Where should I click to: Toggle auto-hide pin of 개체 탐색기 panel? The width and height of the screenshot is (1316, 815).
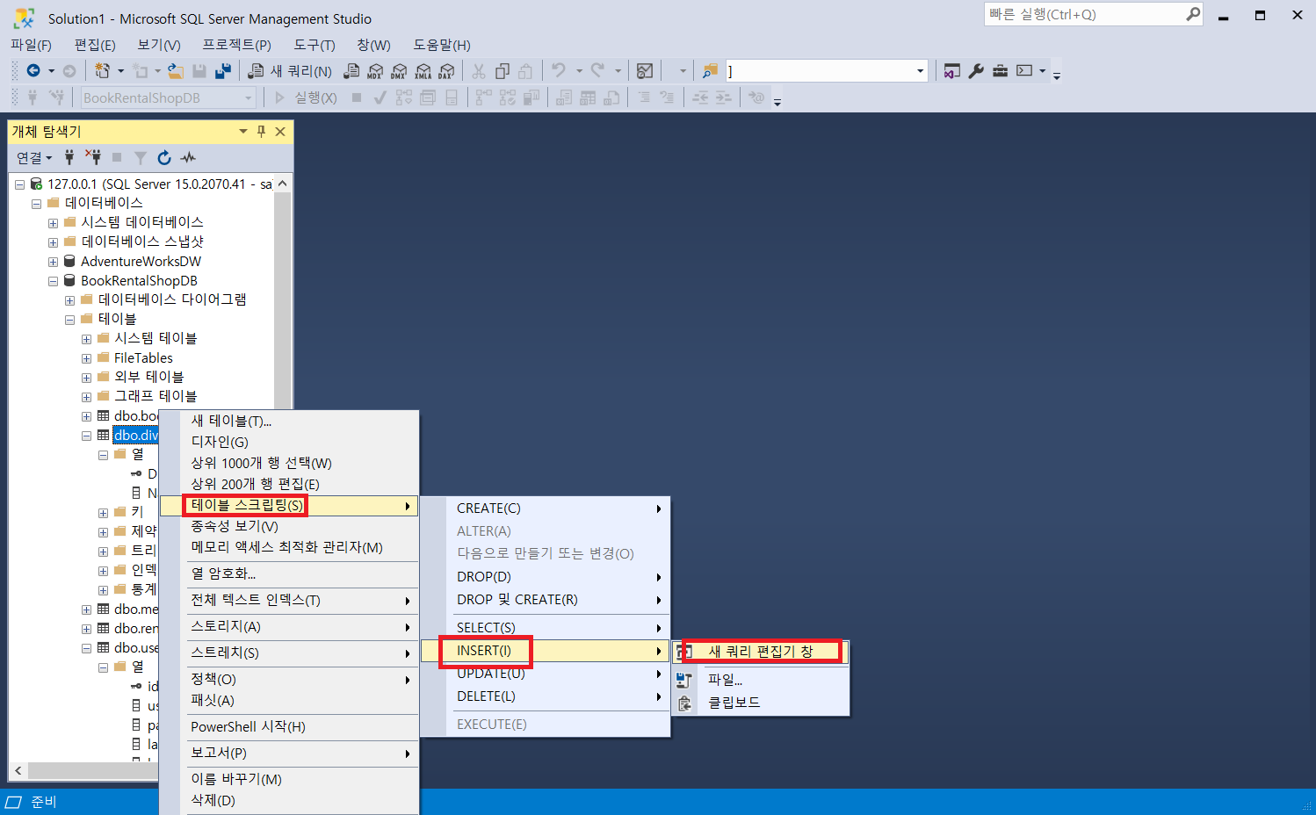coord(261,132)
